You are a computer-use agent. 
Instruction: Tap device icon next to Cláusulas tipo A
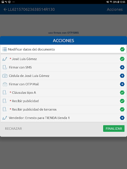point(5,92)
